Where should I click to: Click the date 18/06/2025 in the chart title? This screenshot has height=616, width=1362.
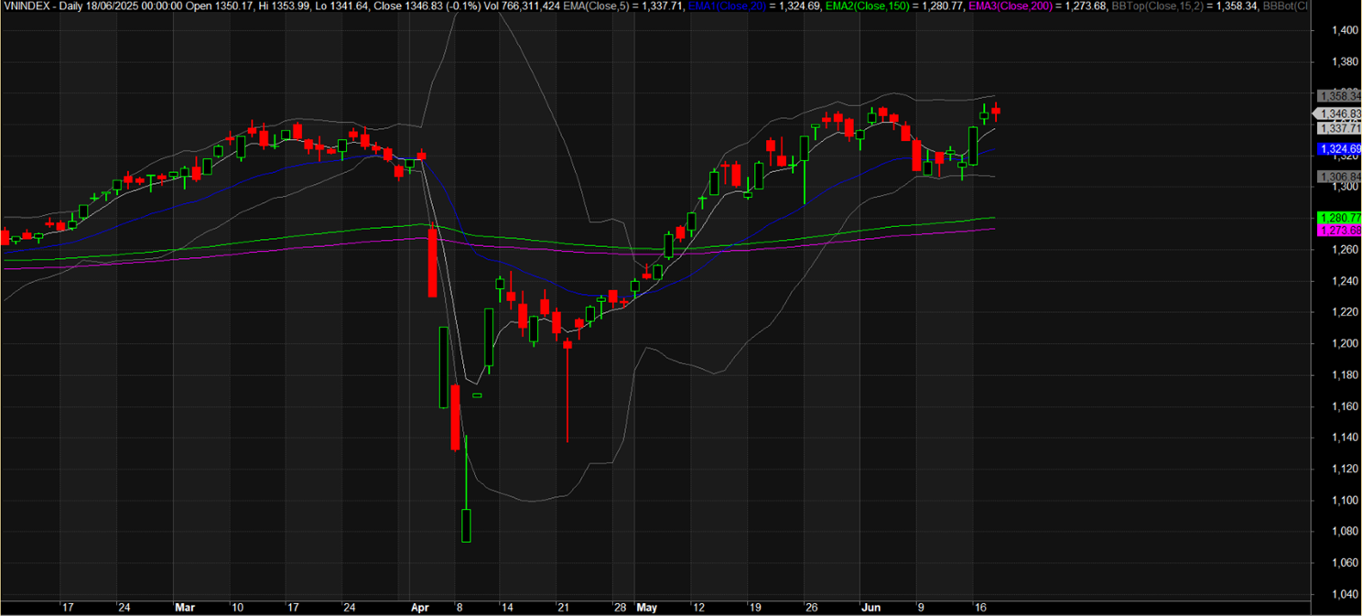pos(113,6)
